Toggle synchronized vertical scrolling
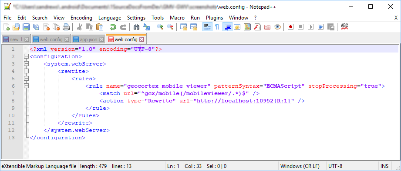 click(x=183, y=26)
